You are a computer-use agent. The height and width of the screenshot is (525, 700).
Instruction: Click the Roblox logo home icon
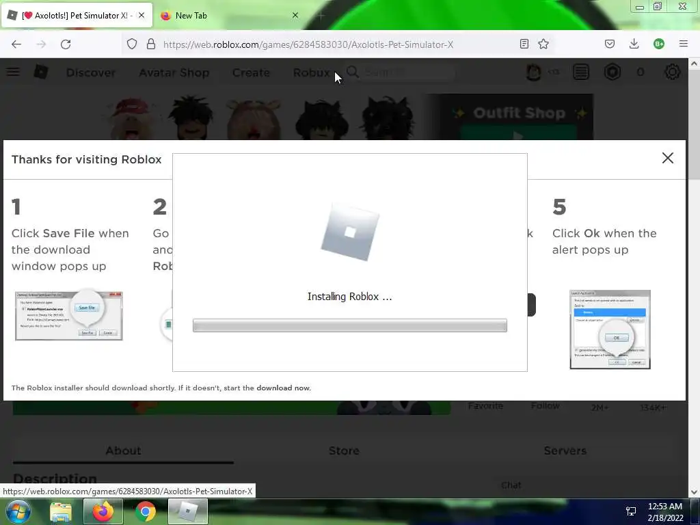41,71
